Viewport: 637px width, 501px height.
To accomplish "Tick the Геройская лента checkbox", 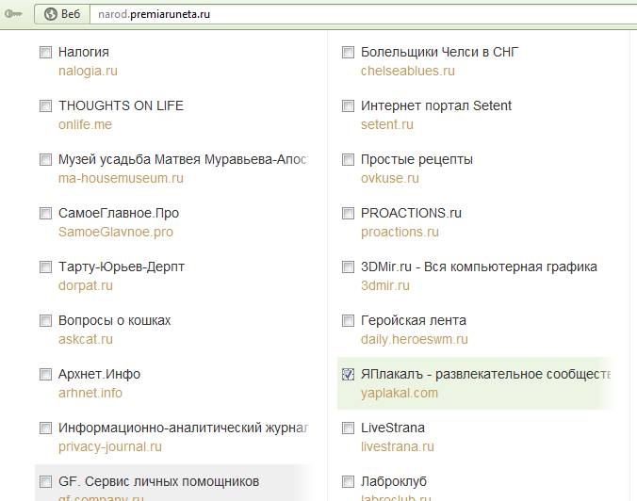I will [x=348, y=321].
